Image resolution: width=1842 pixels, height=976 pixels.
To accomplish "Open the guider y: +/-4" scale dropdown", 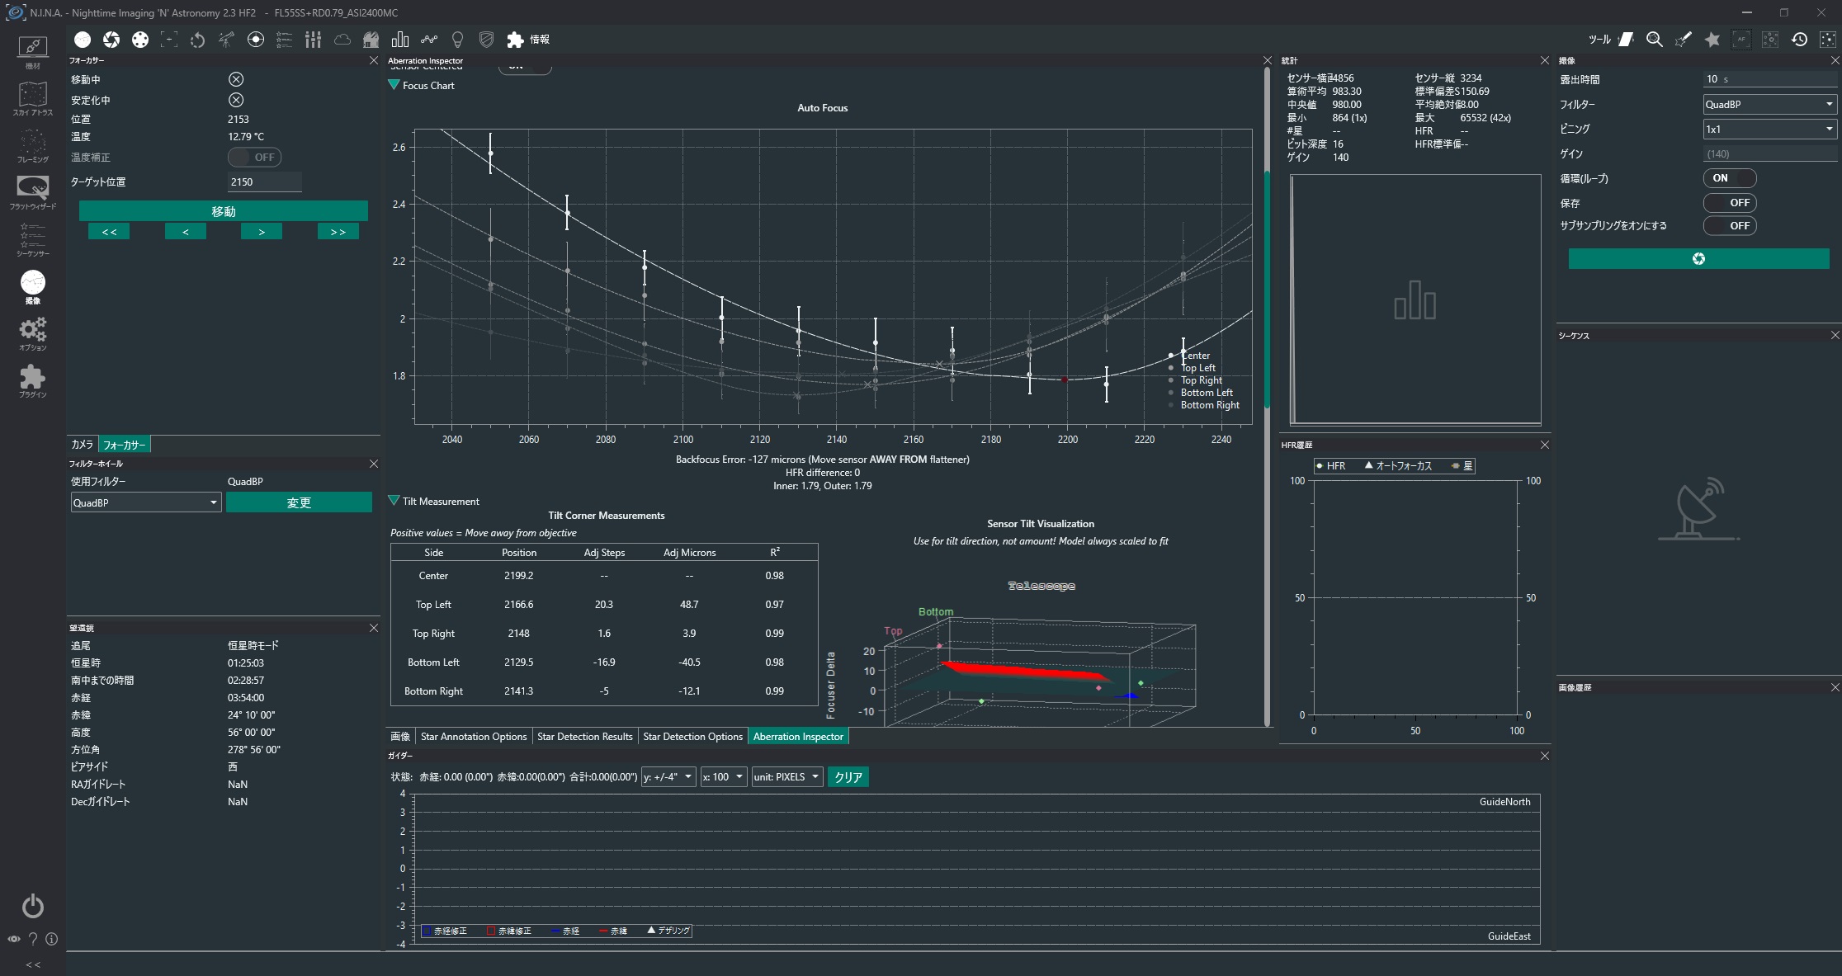I will click(x=668, y=777).
